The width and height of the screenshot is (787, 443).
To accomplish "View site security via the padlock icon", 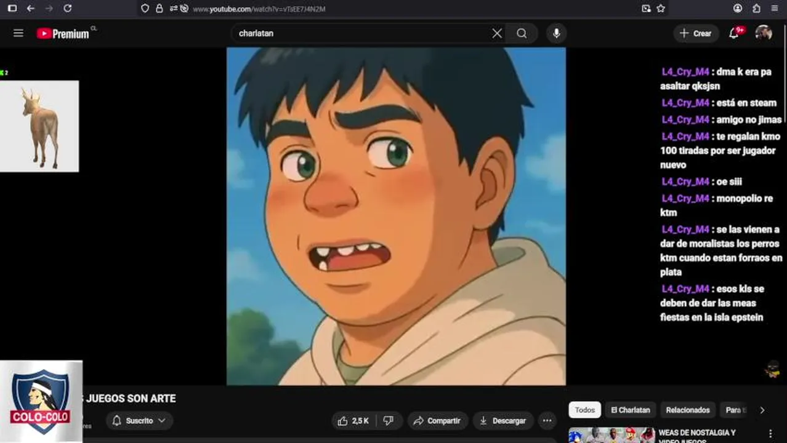I will [159, 9].
